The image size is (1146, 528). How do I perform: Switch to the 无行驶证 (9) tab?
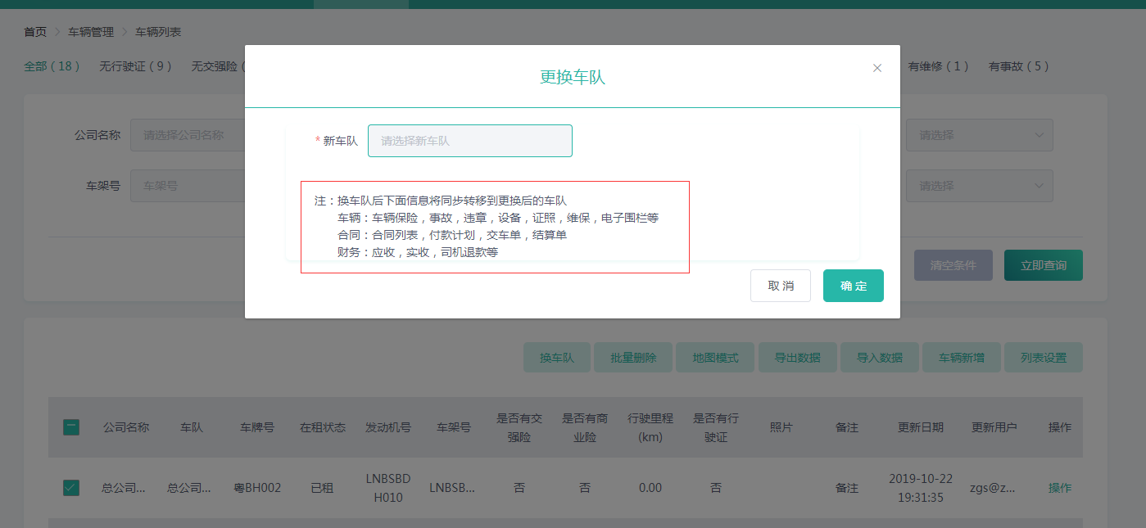(x=135, y=66)
